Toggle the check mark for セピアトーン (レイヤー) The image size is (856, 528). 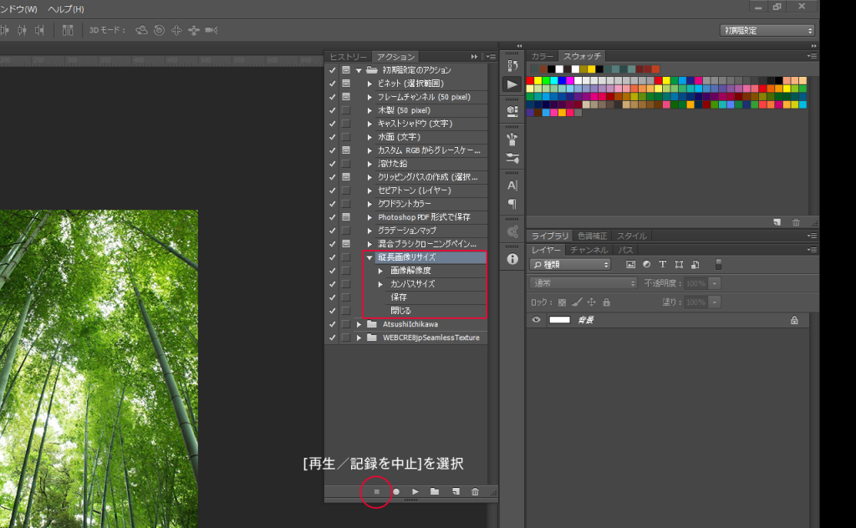click(x=332, y=190)
